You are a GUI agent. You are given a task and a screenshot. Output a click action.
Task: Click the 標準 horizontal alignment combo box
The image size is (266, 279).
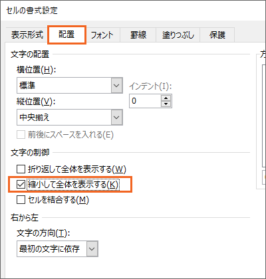70,86
